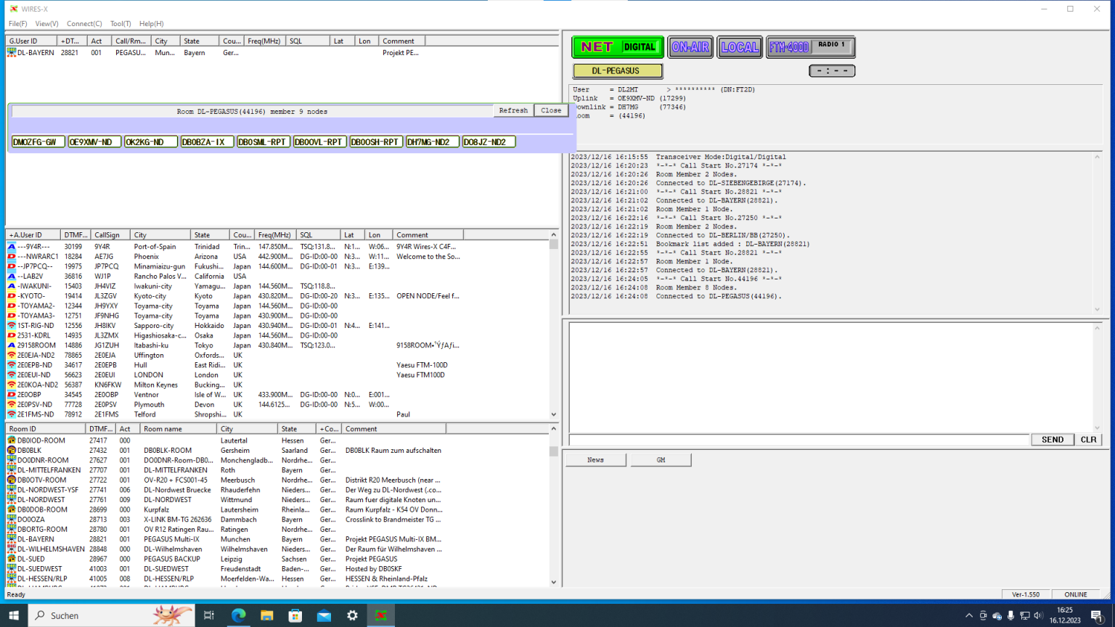Refresh the DL-PEGASUS member list
Image resolution: width=1115 pixels, height=627 pixels.
[x=512, y=110]
